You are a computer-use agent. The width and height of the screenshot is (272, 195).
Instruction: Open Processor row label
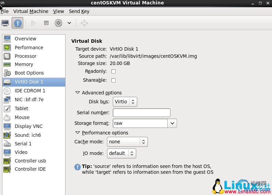[26, 56]
